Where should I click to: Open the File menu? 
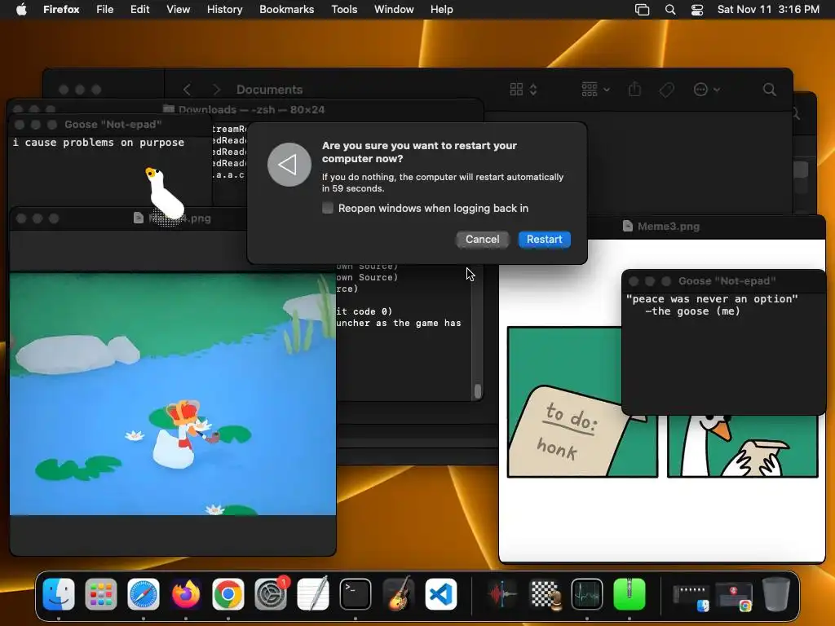tap(105, 10)
